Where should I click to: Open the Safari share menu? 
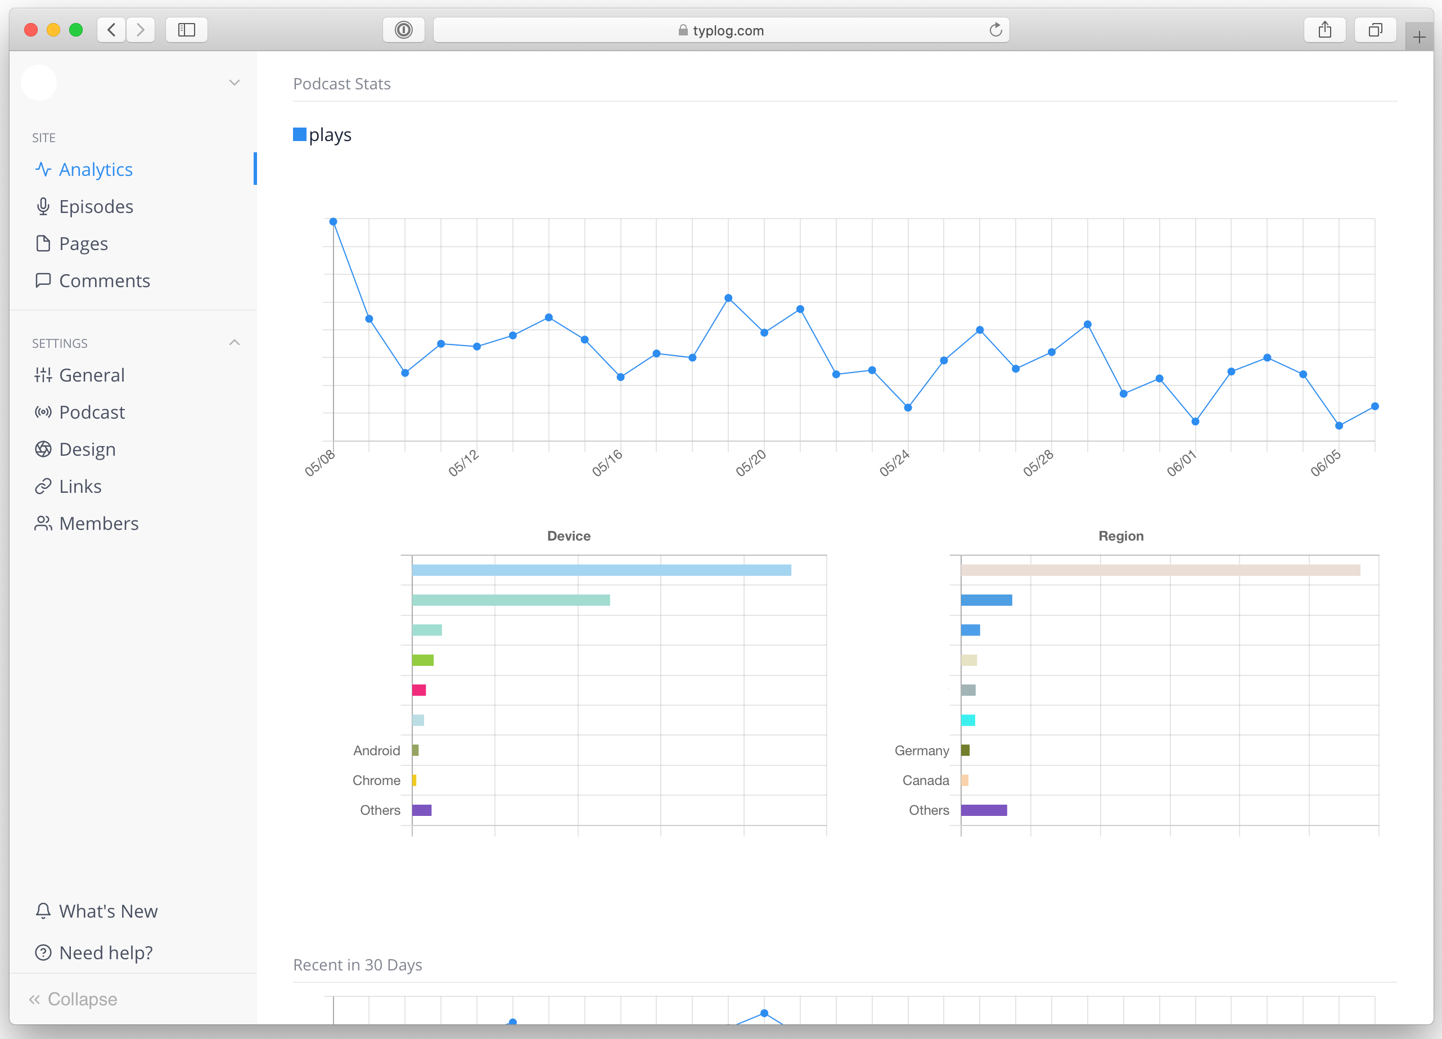coord(1325,30)
